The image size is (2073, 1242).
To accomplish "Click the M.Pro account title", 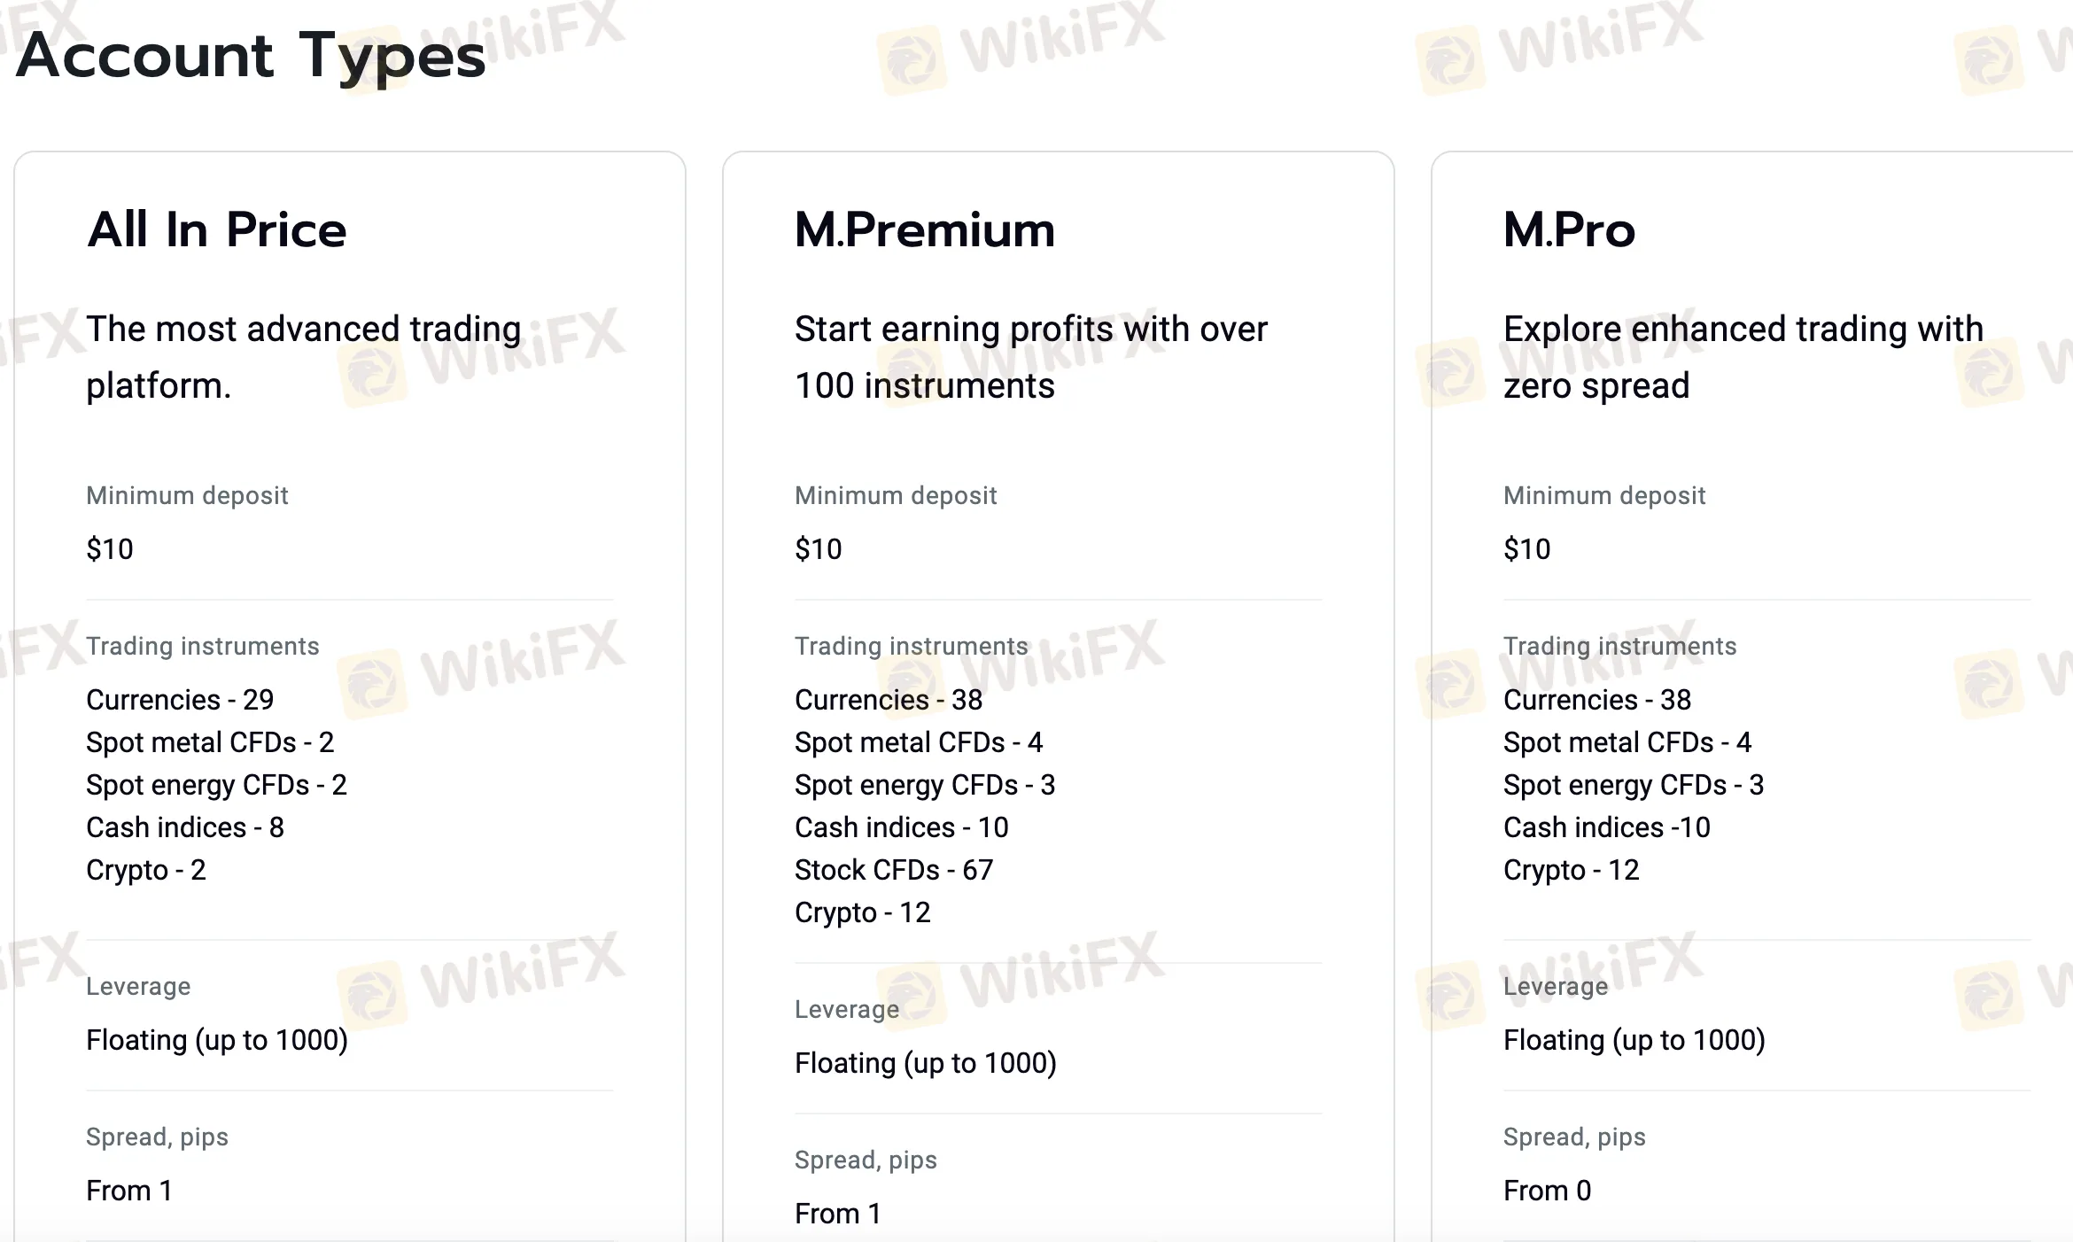I will tap(1569, 230).
